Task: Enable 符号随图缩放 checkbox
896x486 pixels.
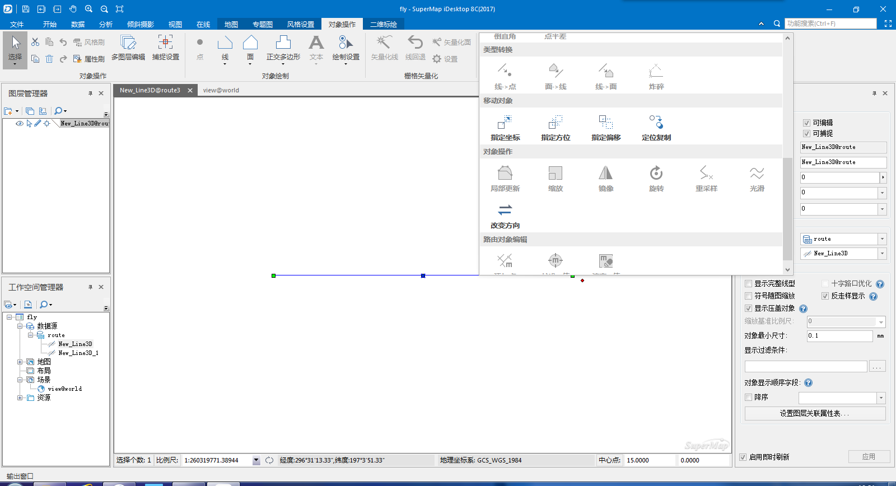Action: [748, 296]
